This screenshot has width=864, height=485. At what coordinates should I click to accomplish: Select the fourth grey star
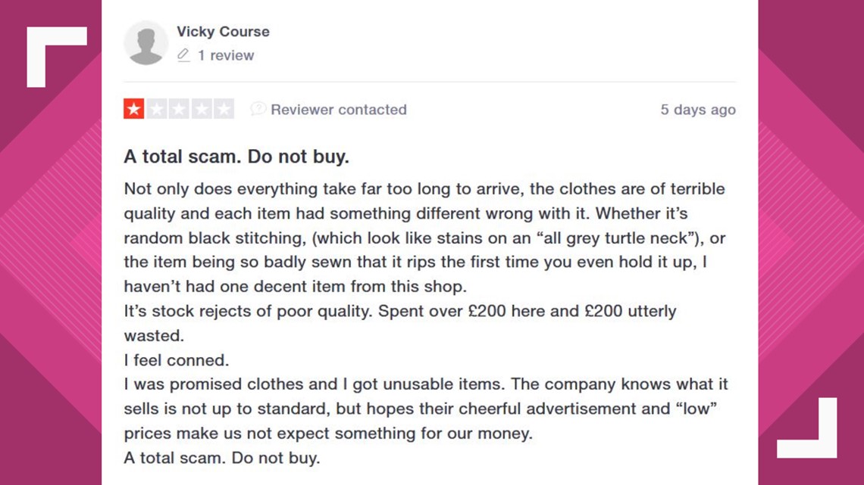[202, 109]
